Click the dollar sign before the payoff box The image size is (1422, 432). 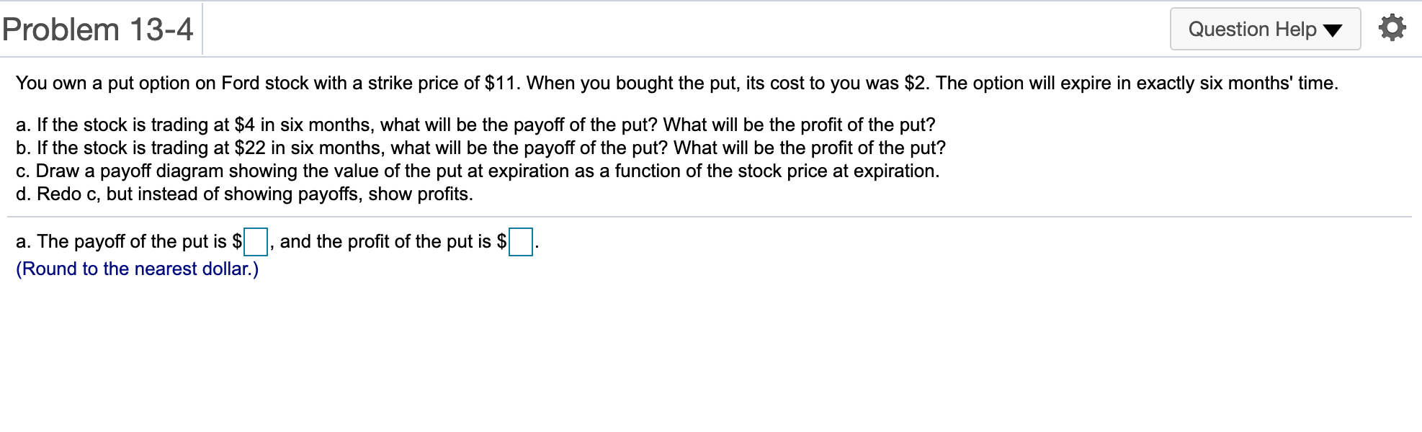[x=236, y=240]
